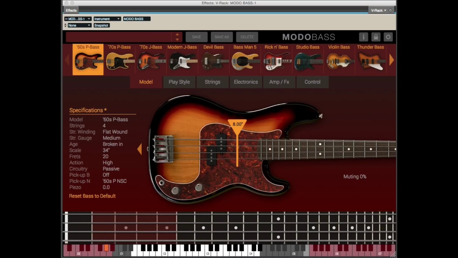
Task: Switch to the Electronics tab
Action: (246, 82)
